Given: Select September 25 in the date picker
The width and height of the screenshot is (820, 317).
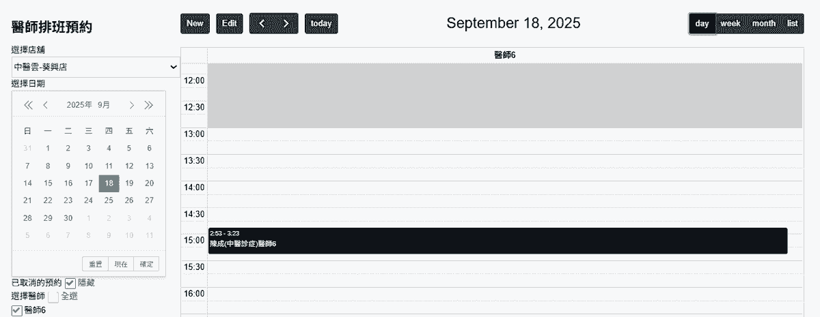Looking at the screenshot, I should (109, 200).
